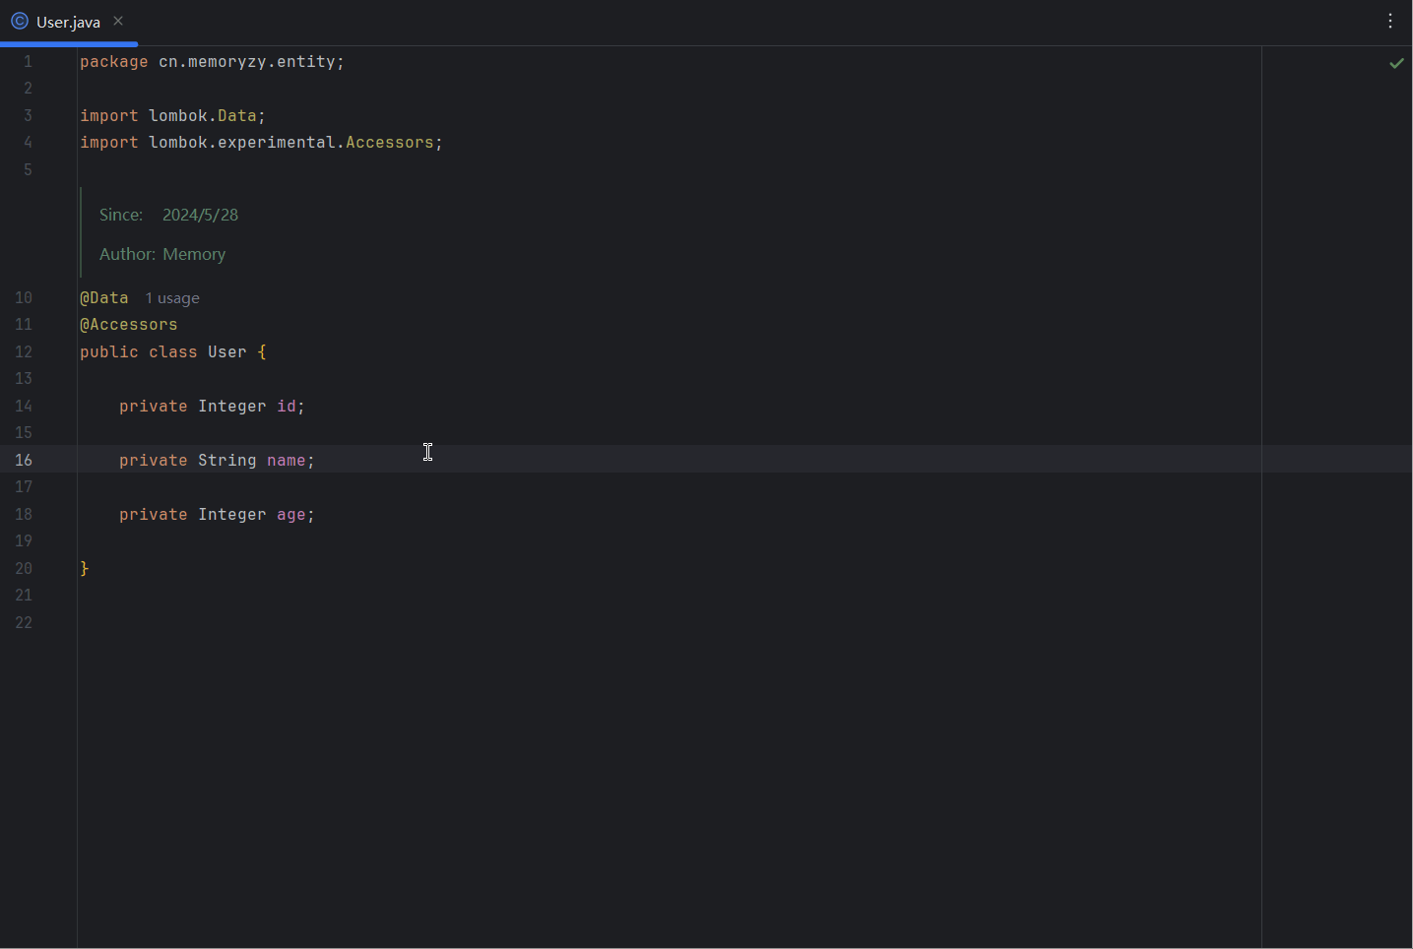Click Accessors in the lombok.experimental import

389,143
